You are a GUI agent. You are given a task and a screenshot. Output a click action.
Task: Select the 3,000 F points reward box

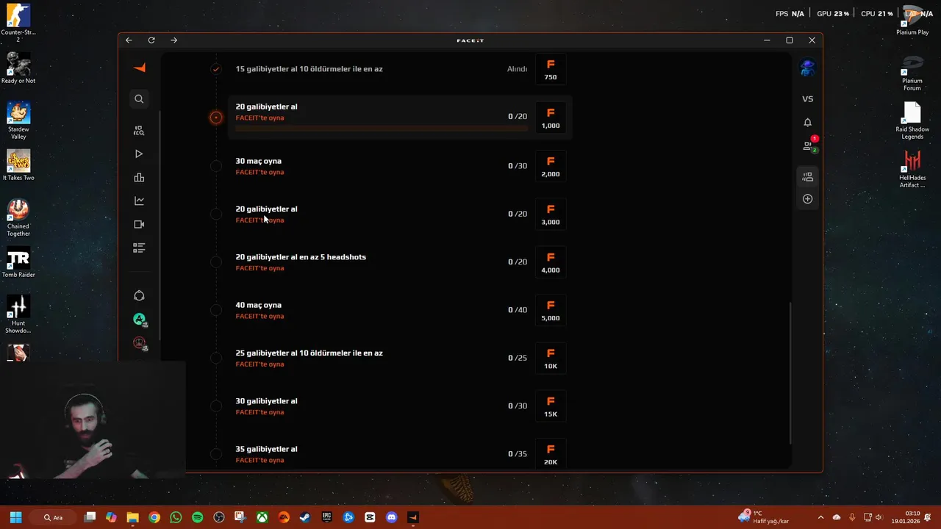551,214
